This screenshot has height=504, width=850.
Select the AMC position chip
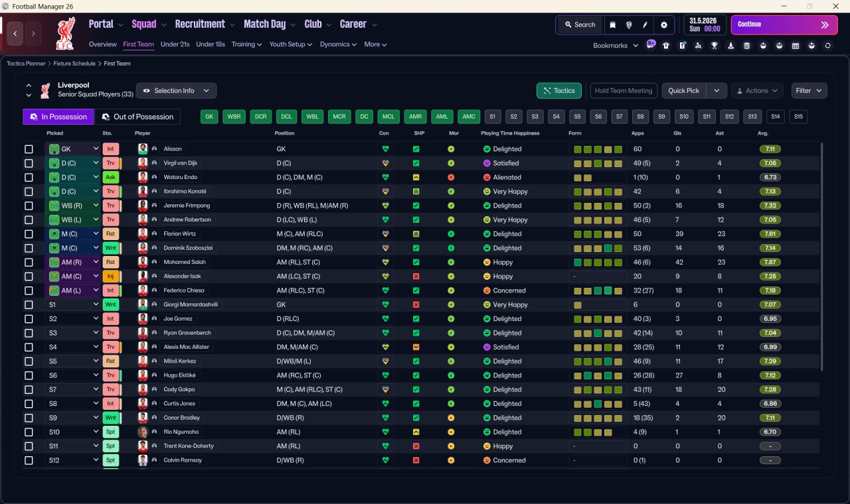(469, 117)
